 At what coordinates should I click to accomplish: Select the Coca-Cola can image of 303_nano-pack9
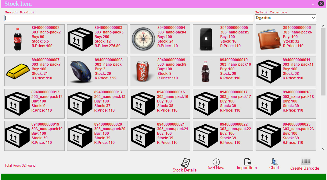pos(143,71)
